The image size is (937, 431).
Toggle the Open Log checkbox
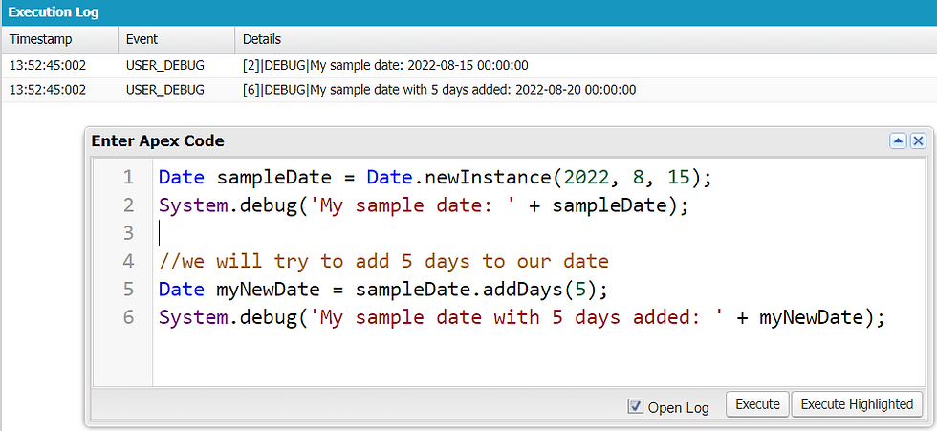point(635,406)
